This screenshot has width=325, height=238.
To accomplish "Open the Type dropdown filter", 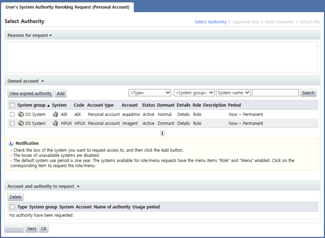I will coord(150,93).
